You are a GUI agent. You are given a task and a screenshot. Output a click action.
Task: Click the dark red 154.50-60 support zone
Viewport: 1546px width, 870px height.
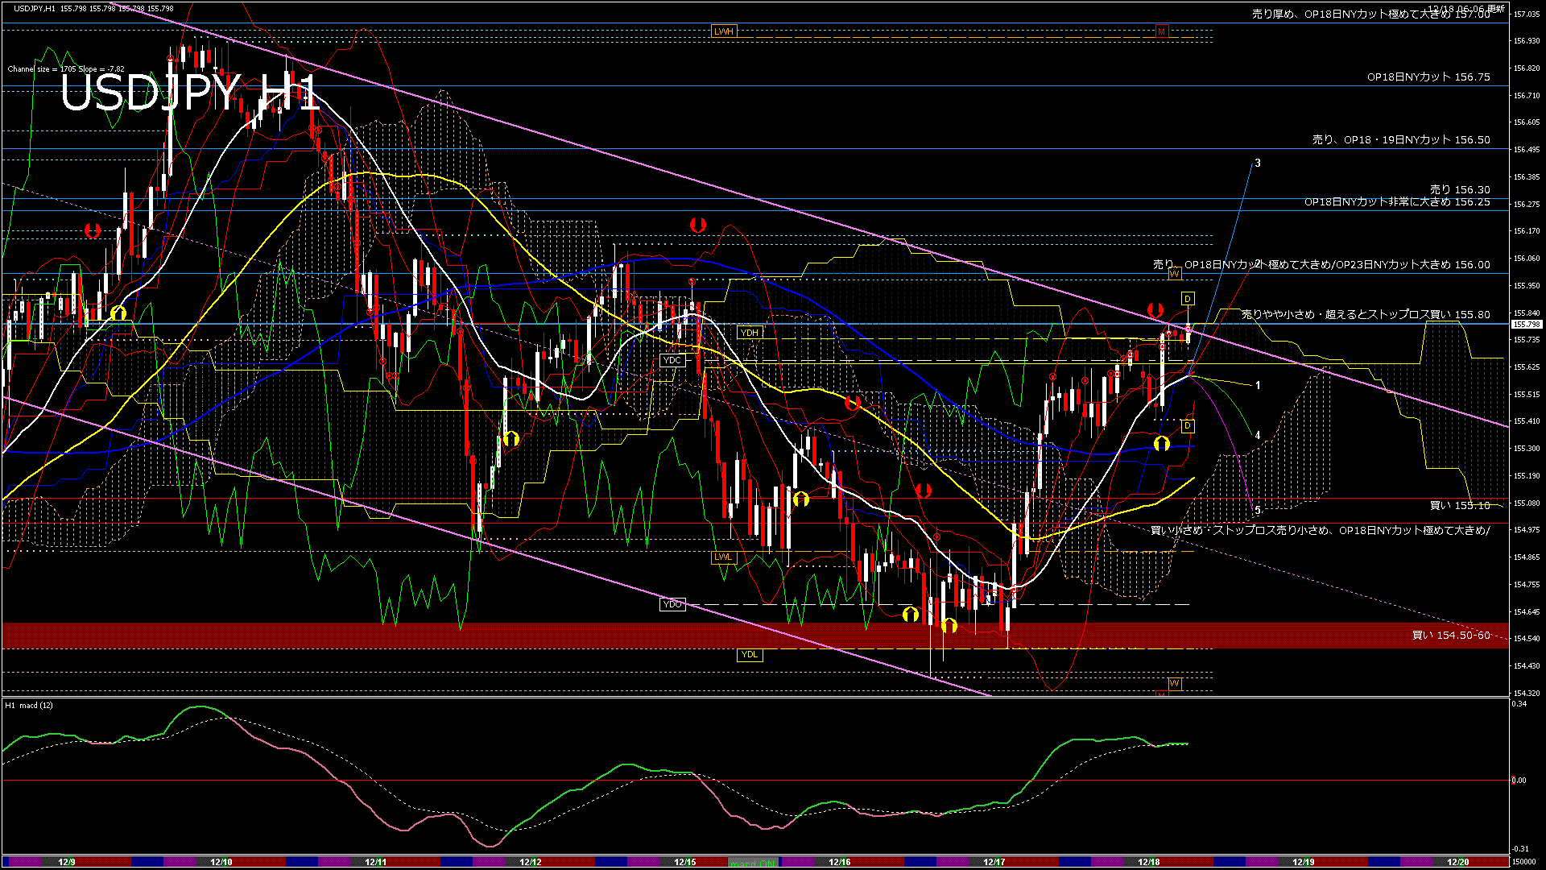[483, 636]
